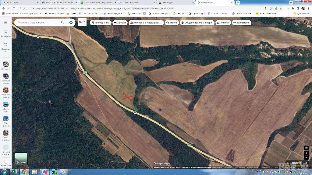312x175 pixels.
Task: Filter map by Аптеки
Action: pos(223,23)
